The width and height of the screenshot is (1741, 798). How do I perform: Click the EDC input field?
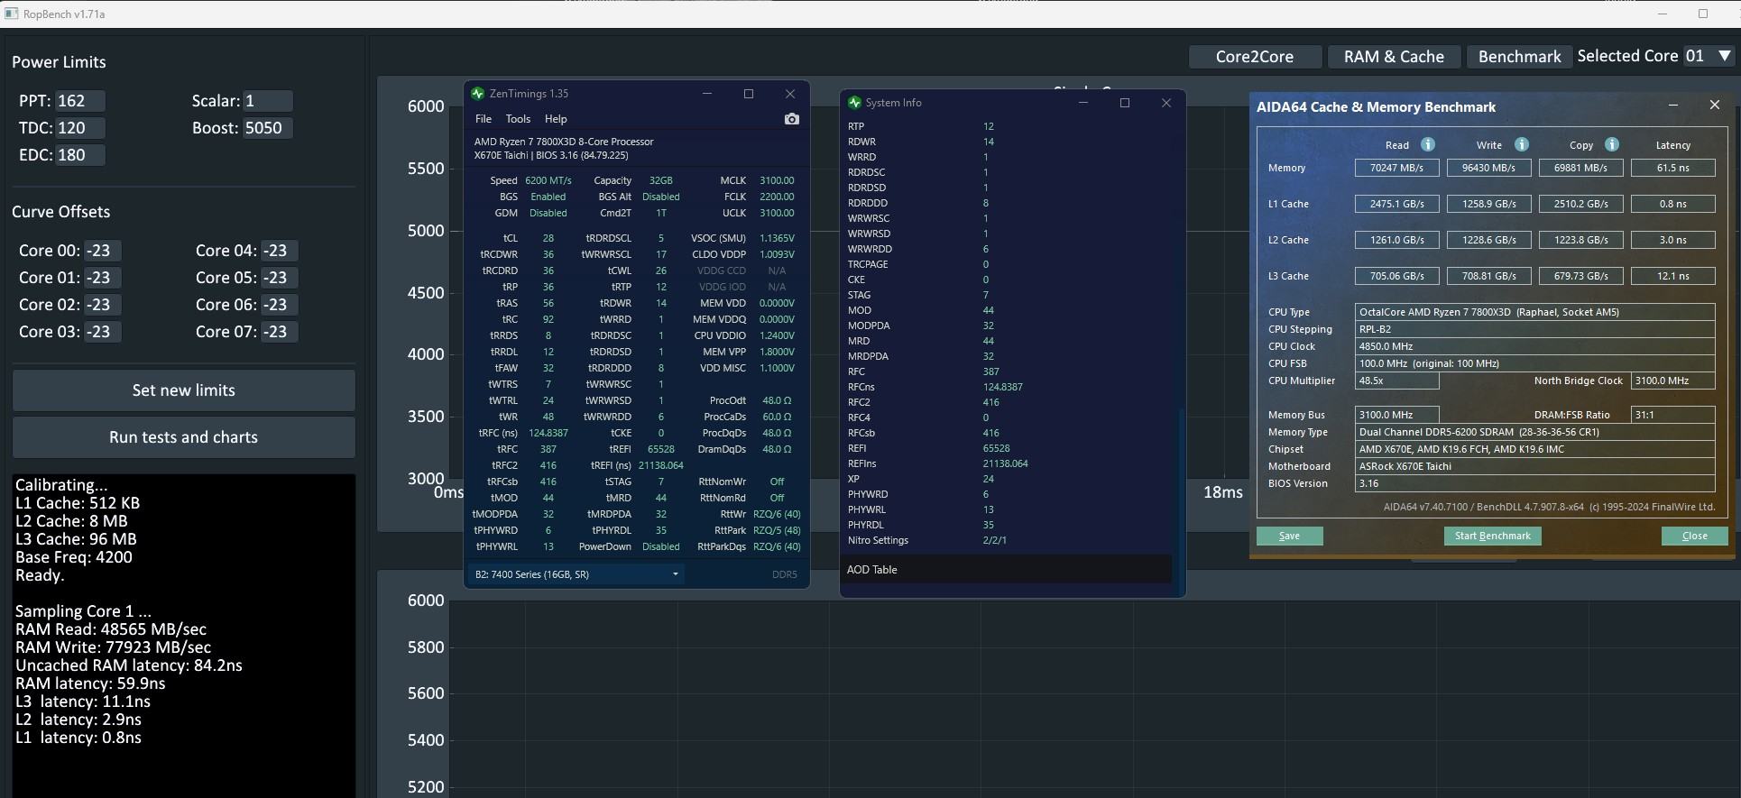point(80,155)
